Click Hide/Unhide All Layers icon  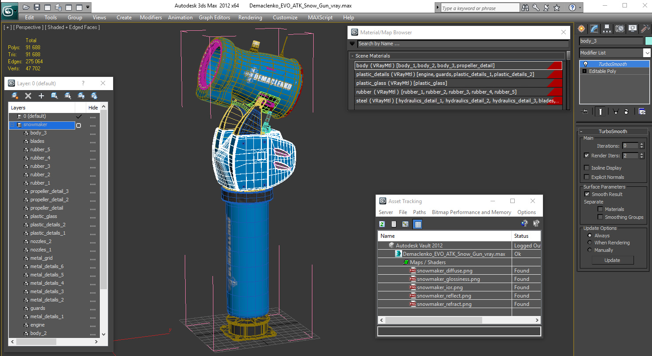[81, 96]
